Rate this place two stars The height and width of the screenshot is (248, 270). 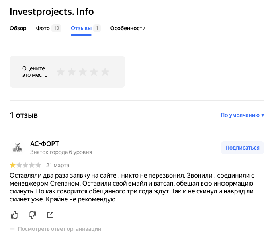pos(72,72)
